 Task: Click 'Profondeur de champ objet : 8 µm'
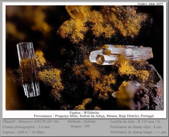pos(136,127)
